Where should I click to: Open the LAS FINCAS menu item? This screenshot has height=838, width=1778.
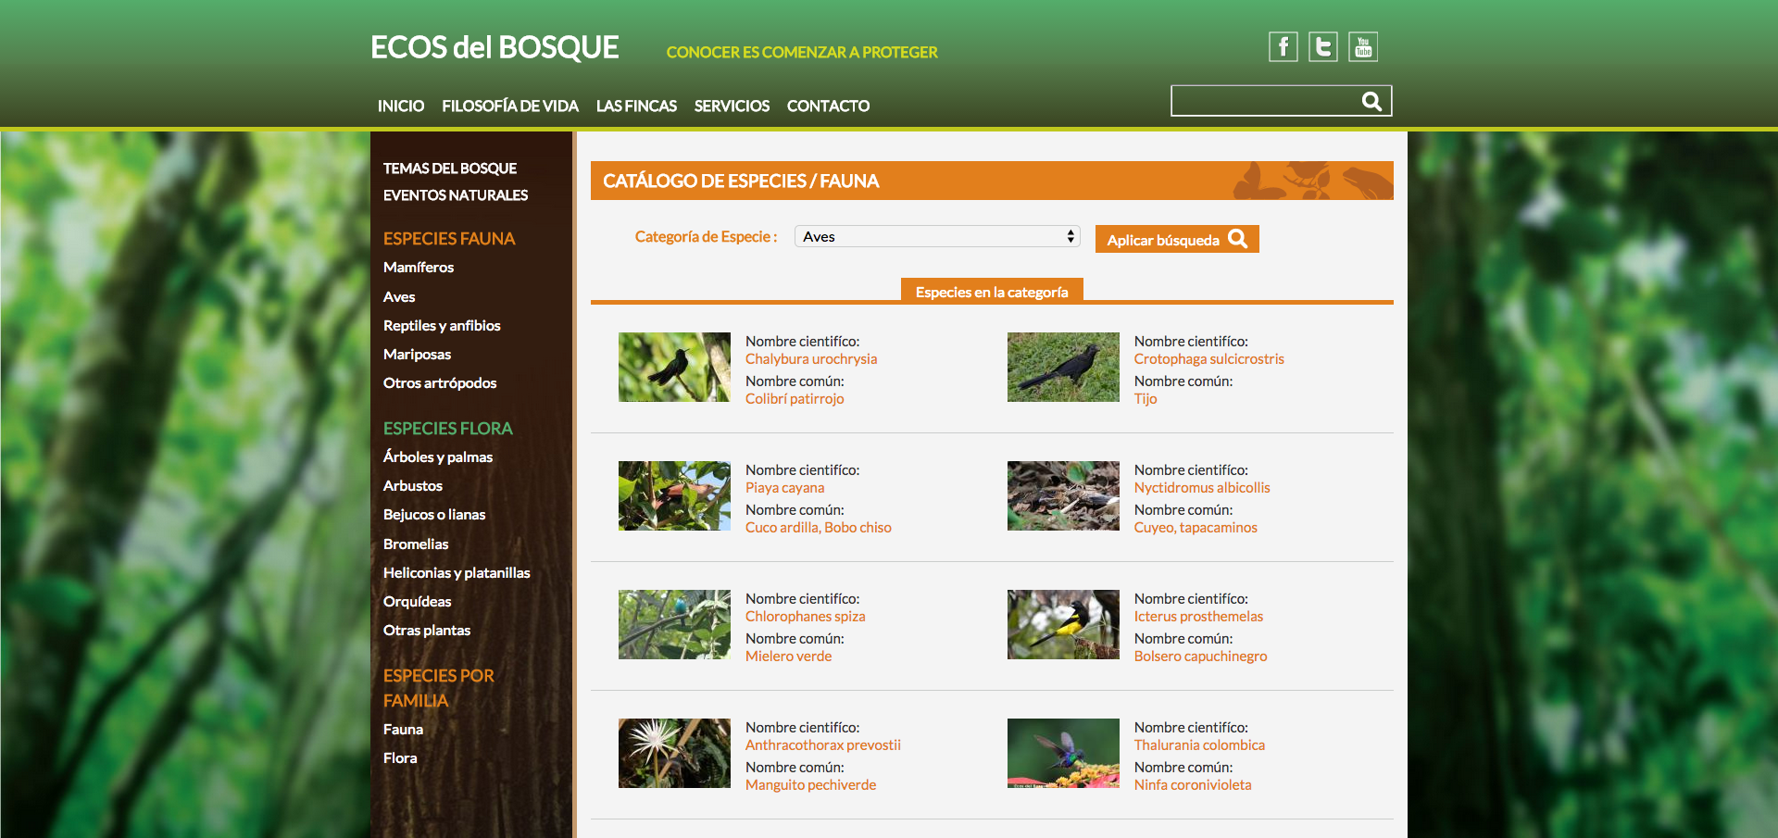coord(636,106)
